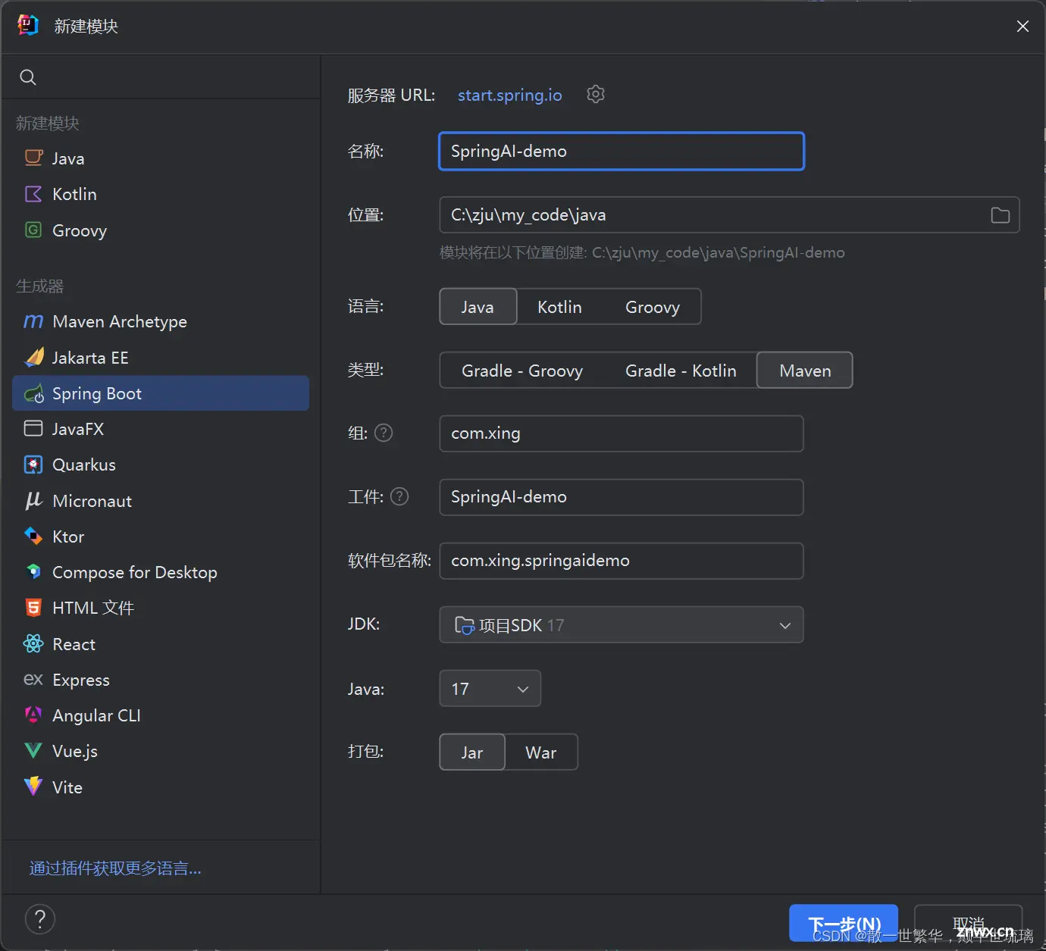Click the Vue.js logo icon
Screen dimensions: 1046x951
pyautogui.click(x=33, y=751)
